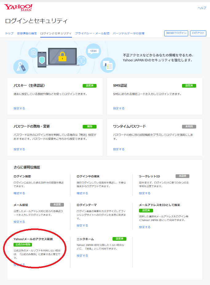The width and height of the screenshot is (210, 285).
Task: Open the ヘルプ link
Action: (202, 8)
